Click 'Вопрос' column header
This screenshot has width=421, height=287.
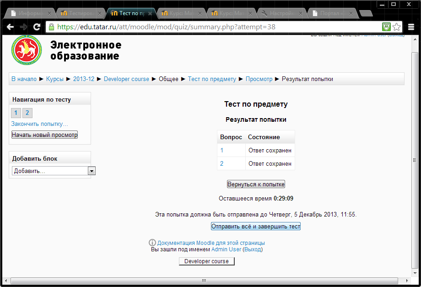[x=231, y=137]
